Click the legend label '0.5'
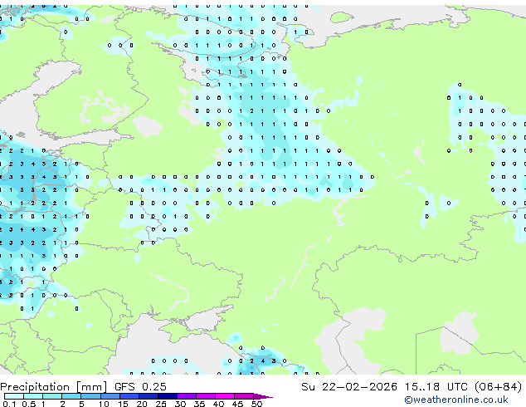 point(28,404)
